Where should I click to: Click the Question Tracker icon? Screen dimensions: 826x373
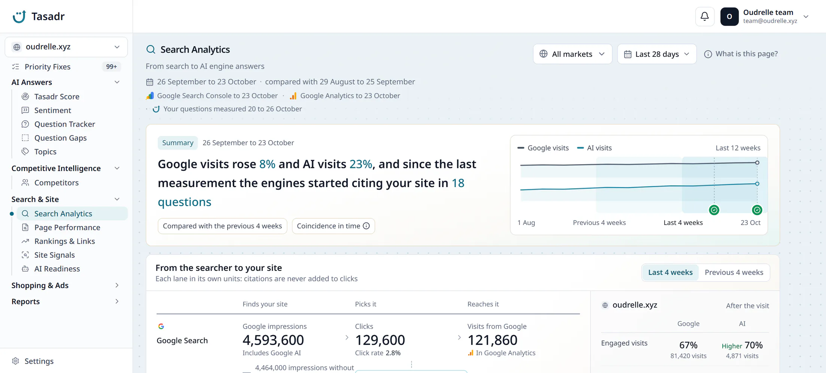coord(25,124)
